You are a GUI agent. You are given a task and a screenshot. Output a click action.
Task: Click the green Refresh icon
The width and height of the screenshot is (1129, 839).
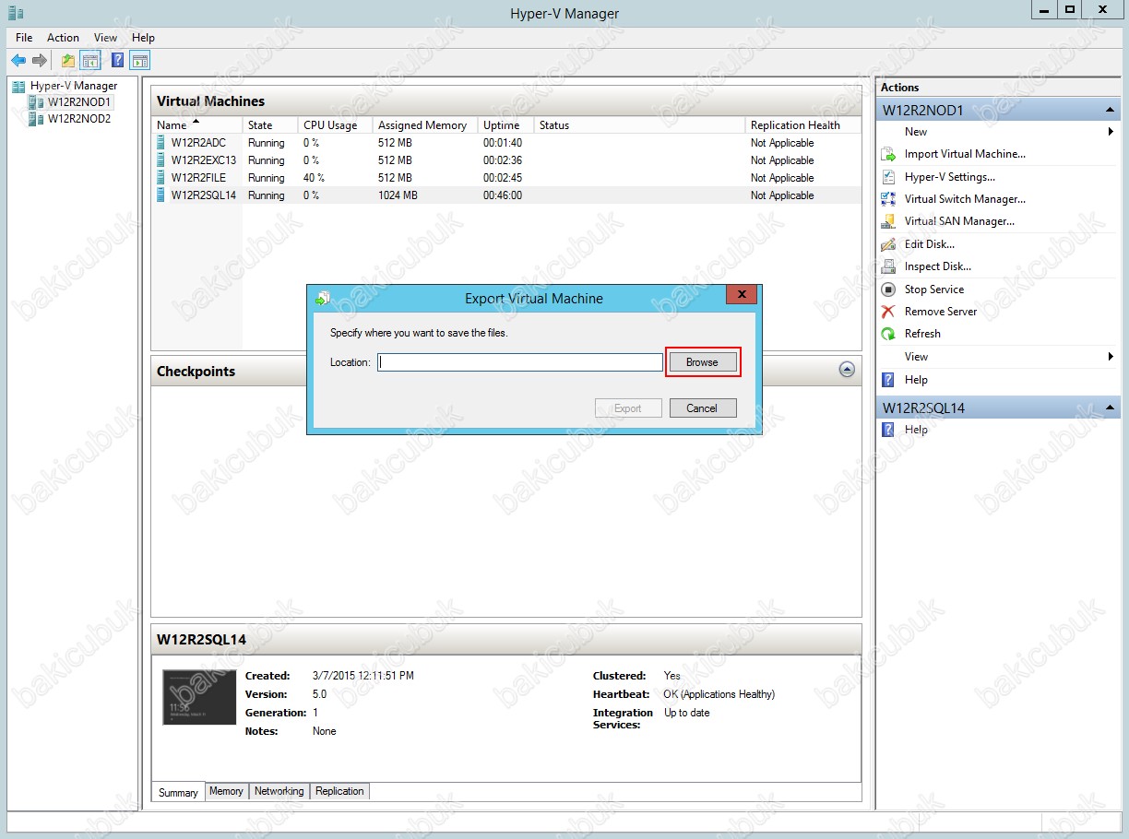pos(888,334)
